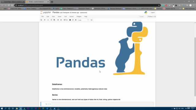Image resolution: width=196 pixels, height=110 pixels.
Task: Copy selected cells in toolbar
Action: tap(51, 20)
